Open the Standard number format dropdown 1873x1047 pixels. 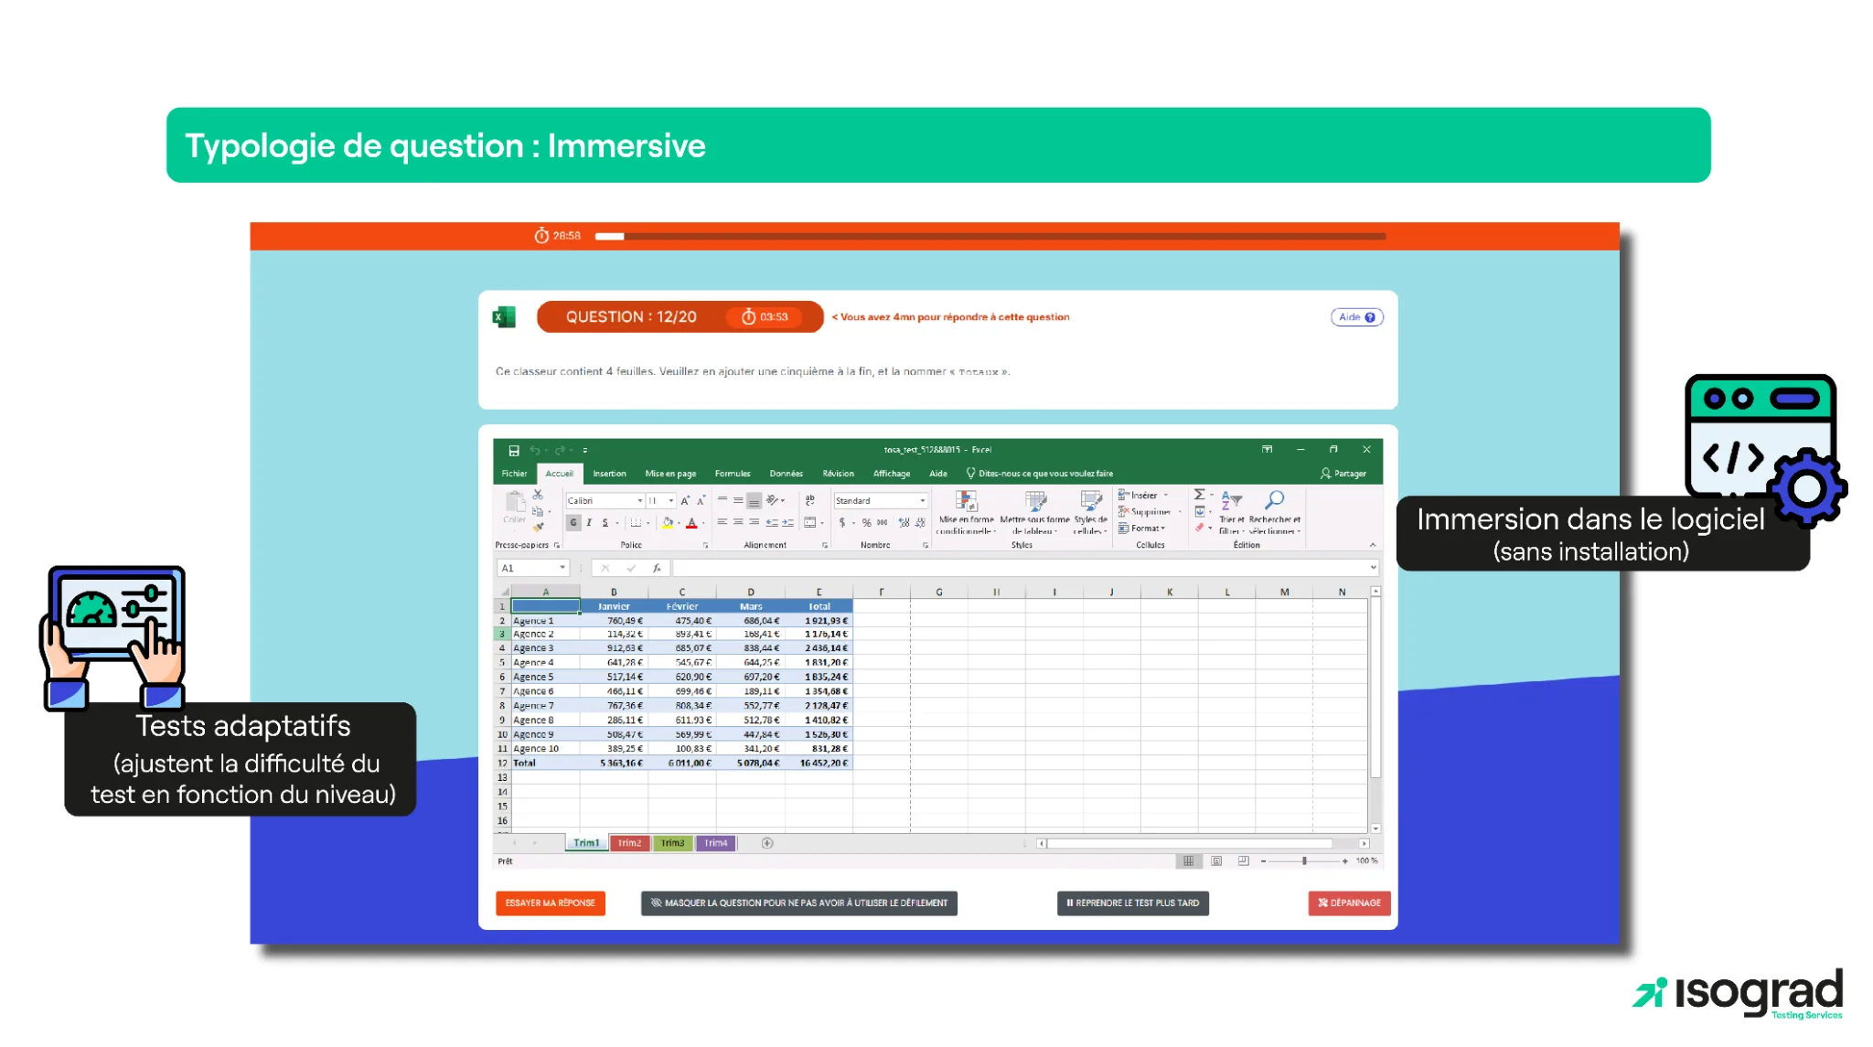(922, 501)
